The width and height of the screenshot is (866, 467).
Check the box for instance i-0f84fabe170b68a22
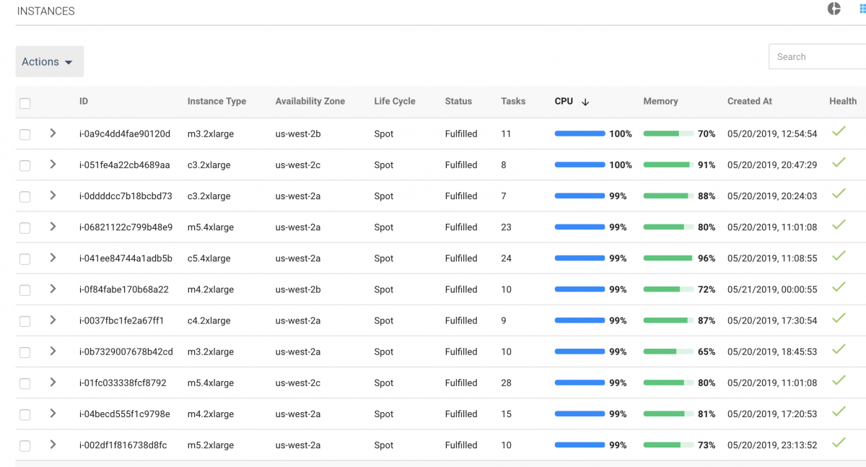pyautogui.click(x=25, y=290)
